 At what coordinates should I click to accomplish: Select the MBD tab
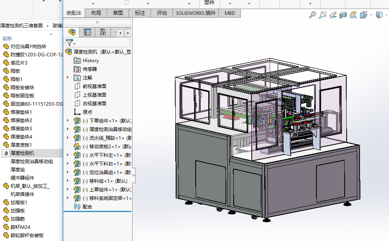[x=230, y=13]
